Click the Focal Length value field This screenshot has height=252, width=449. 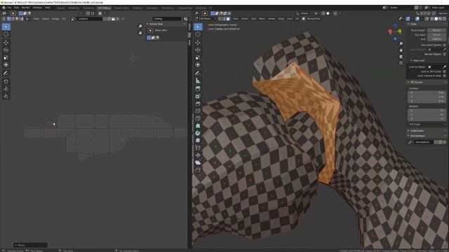436,30
